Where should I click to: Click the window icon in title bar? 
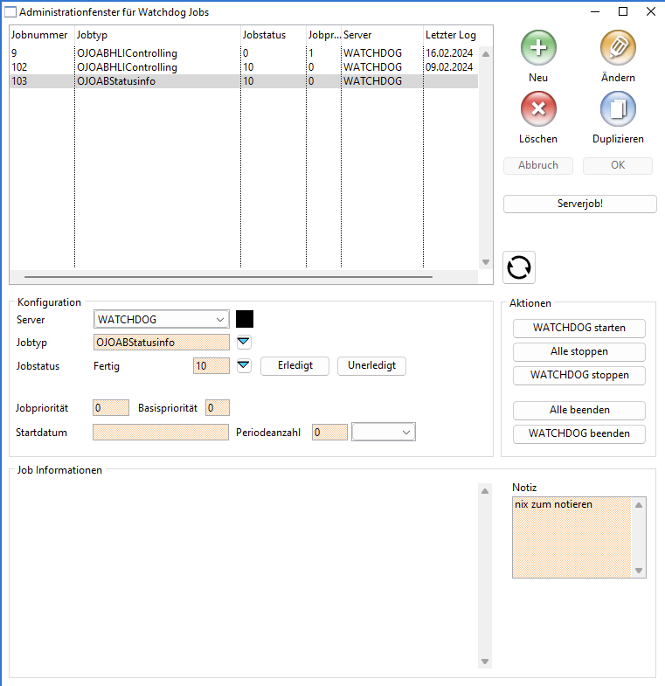coord(10,12)
